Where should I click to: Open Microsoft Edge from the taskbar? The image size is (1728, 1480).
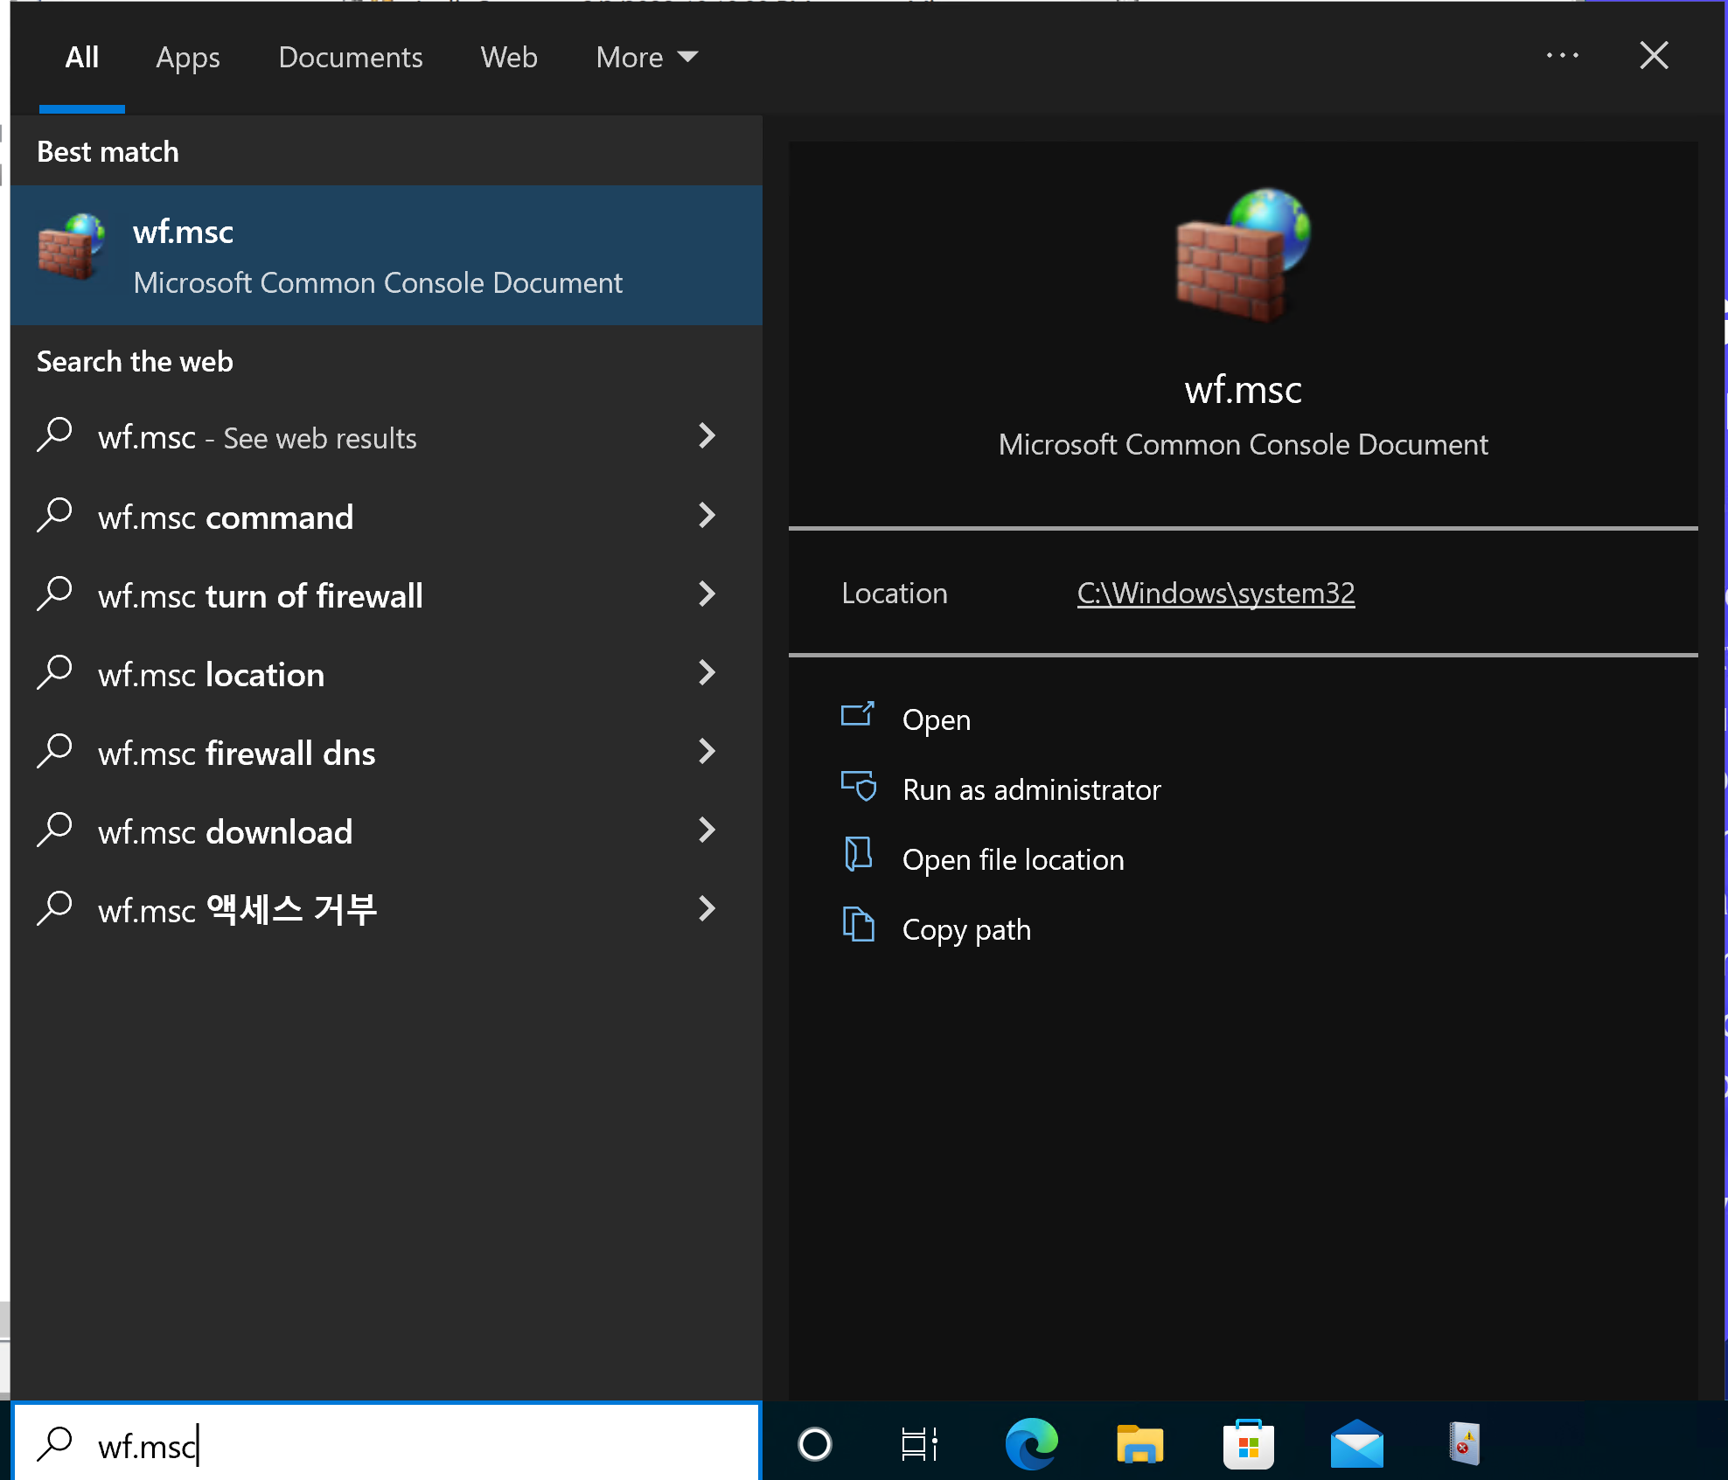click(x=1031, y=1444)
